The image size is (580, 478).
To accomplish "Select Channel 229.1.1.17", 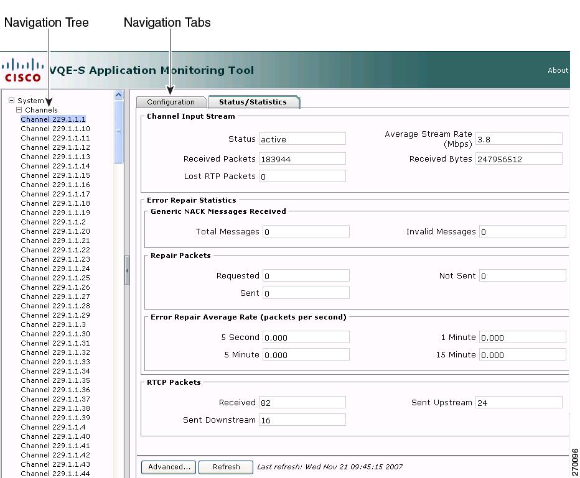I will click(55, 194).
